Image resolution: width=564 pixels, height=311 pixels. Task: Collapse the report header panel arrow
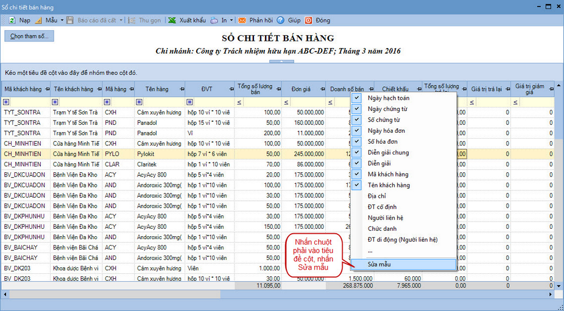[x=281, y=61]
